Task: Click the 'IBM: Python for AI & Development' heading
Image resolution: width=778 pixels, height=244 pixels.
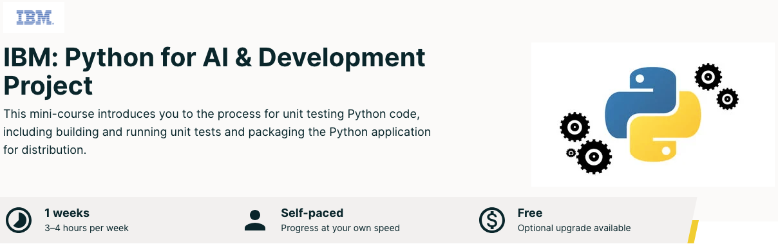Action: coord(214,58)
